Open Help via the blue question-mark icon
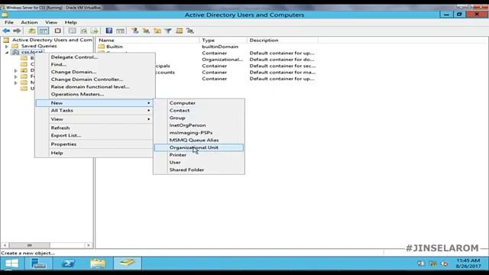The height and width of the screenshot is (275, 489). (108, 31)
